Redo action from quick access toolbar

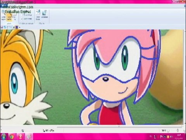pos(8,27)
